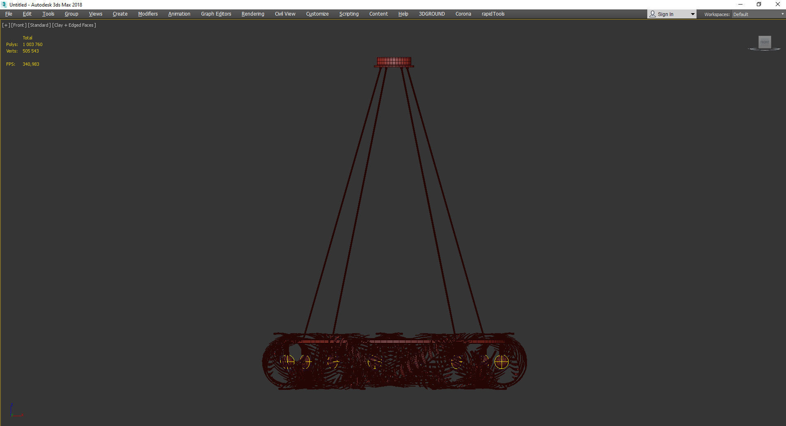The width and height of the screenshot is (786, 426).
Task: Open the Content menu
Action: coord(378,14)
